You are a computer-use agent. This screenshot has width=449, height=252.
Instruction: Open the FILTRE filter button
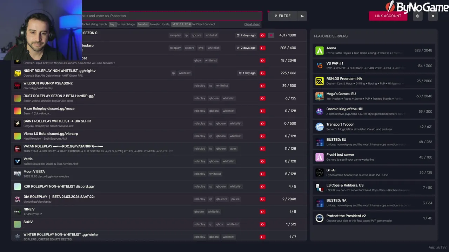point(282,16)
